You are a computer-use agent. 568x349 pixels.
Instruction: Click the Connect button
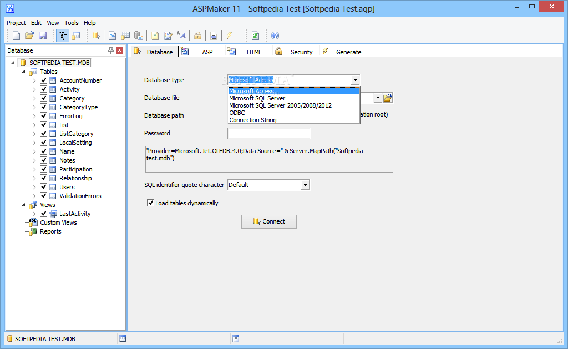click(x=269, y=221)
